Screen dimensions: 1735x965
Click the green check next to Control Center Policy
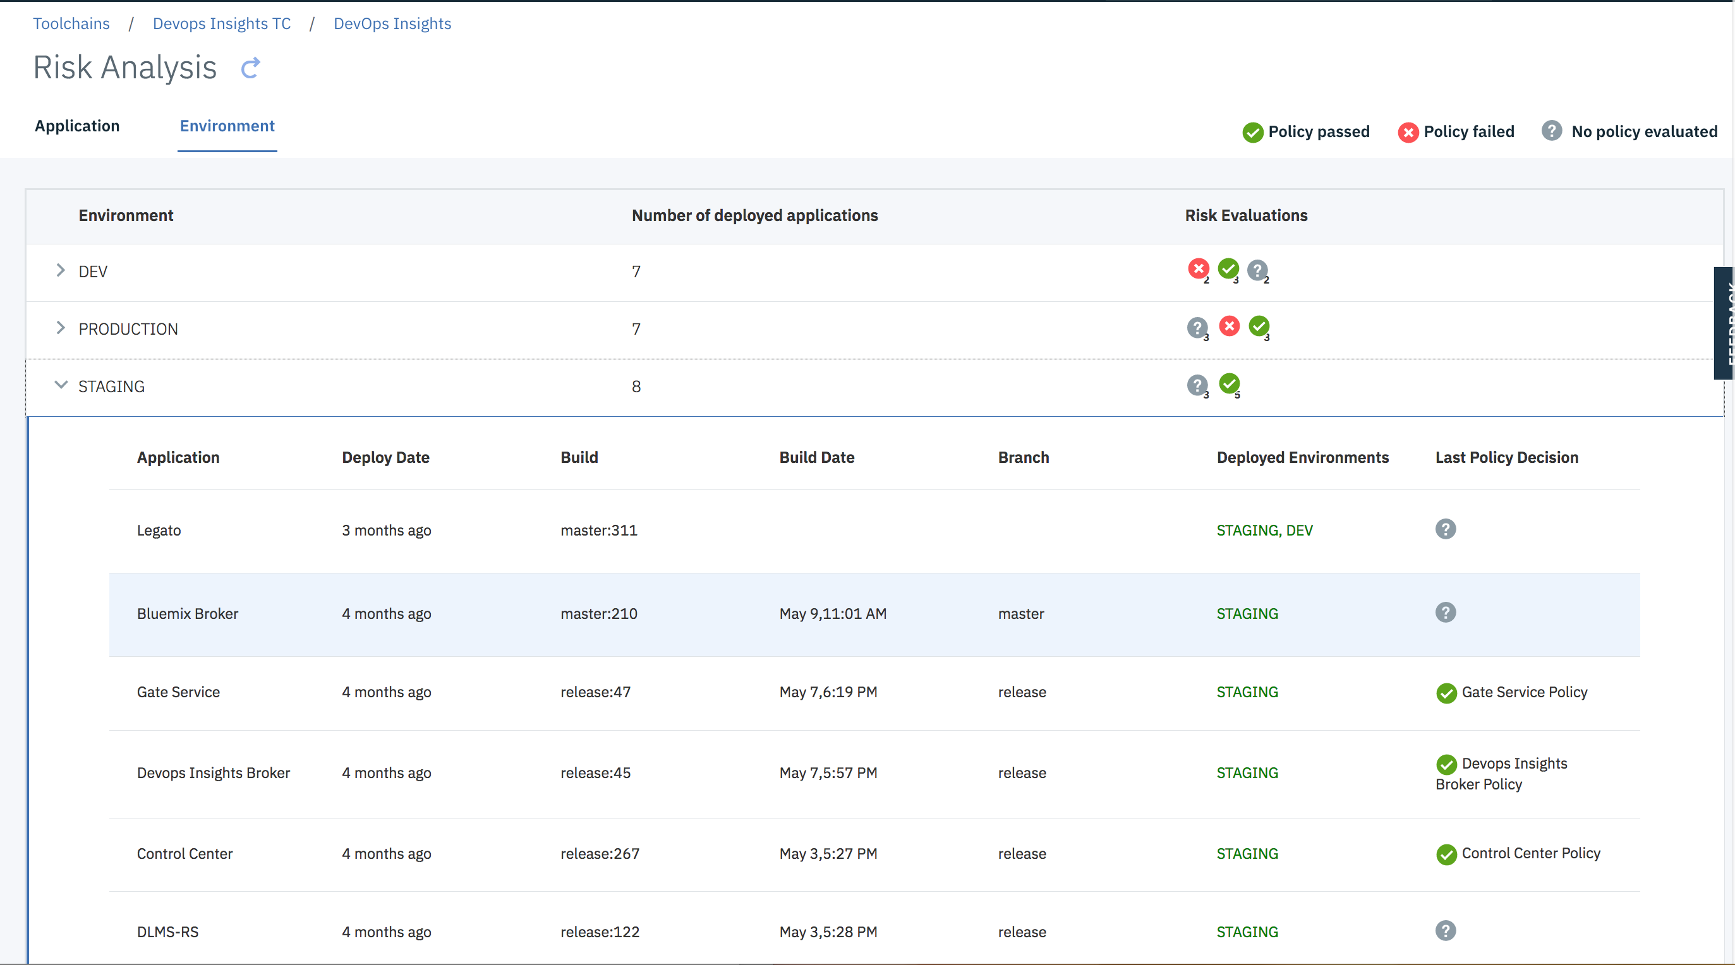point(1446,854)
